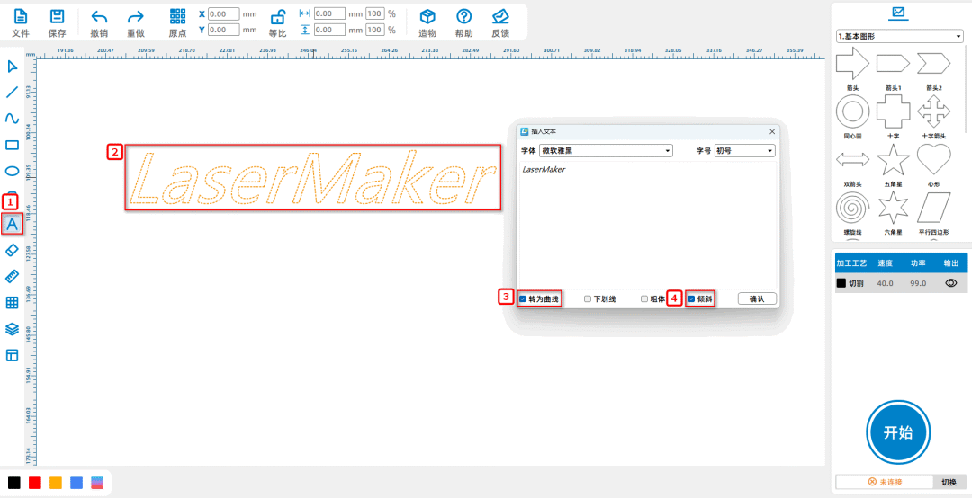Open the layers tool in sidebar
This screenshot has width=972, height=498.
(x=13, y=329)
